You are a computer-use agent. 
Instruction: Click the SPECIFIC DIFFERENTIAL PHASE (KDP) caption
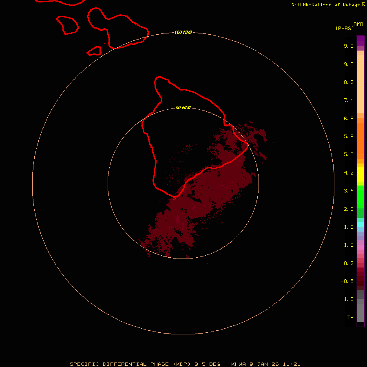(130, 364)
